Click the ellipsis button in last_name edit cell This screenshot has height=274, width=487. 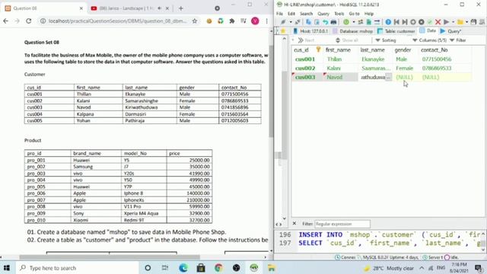[388, 77]
